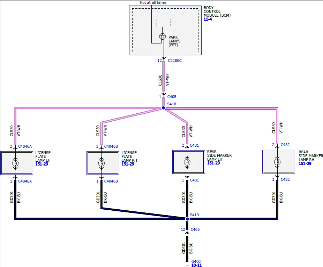This screenshot has height=267, width=323.
Task: Select the S418 splice label
Action: coord(172,104)
